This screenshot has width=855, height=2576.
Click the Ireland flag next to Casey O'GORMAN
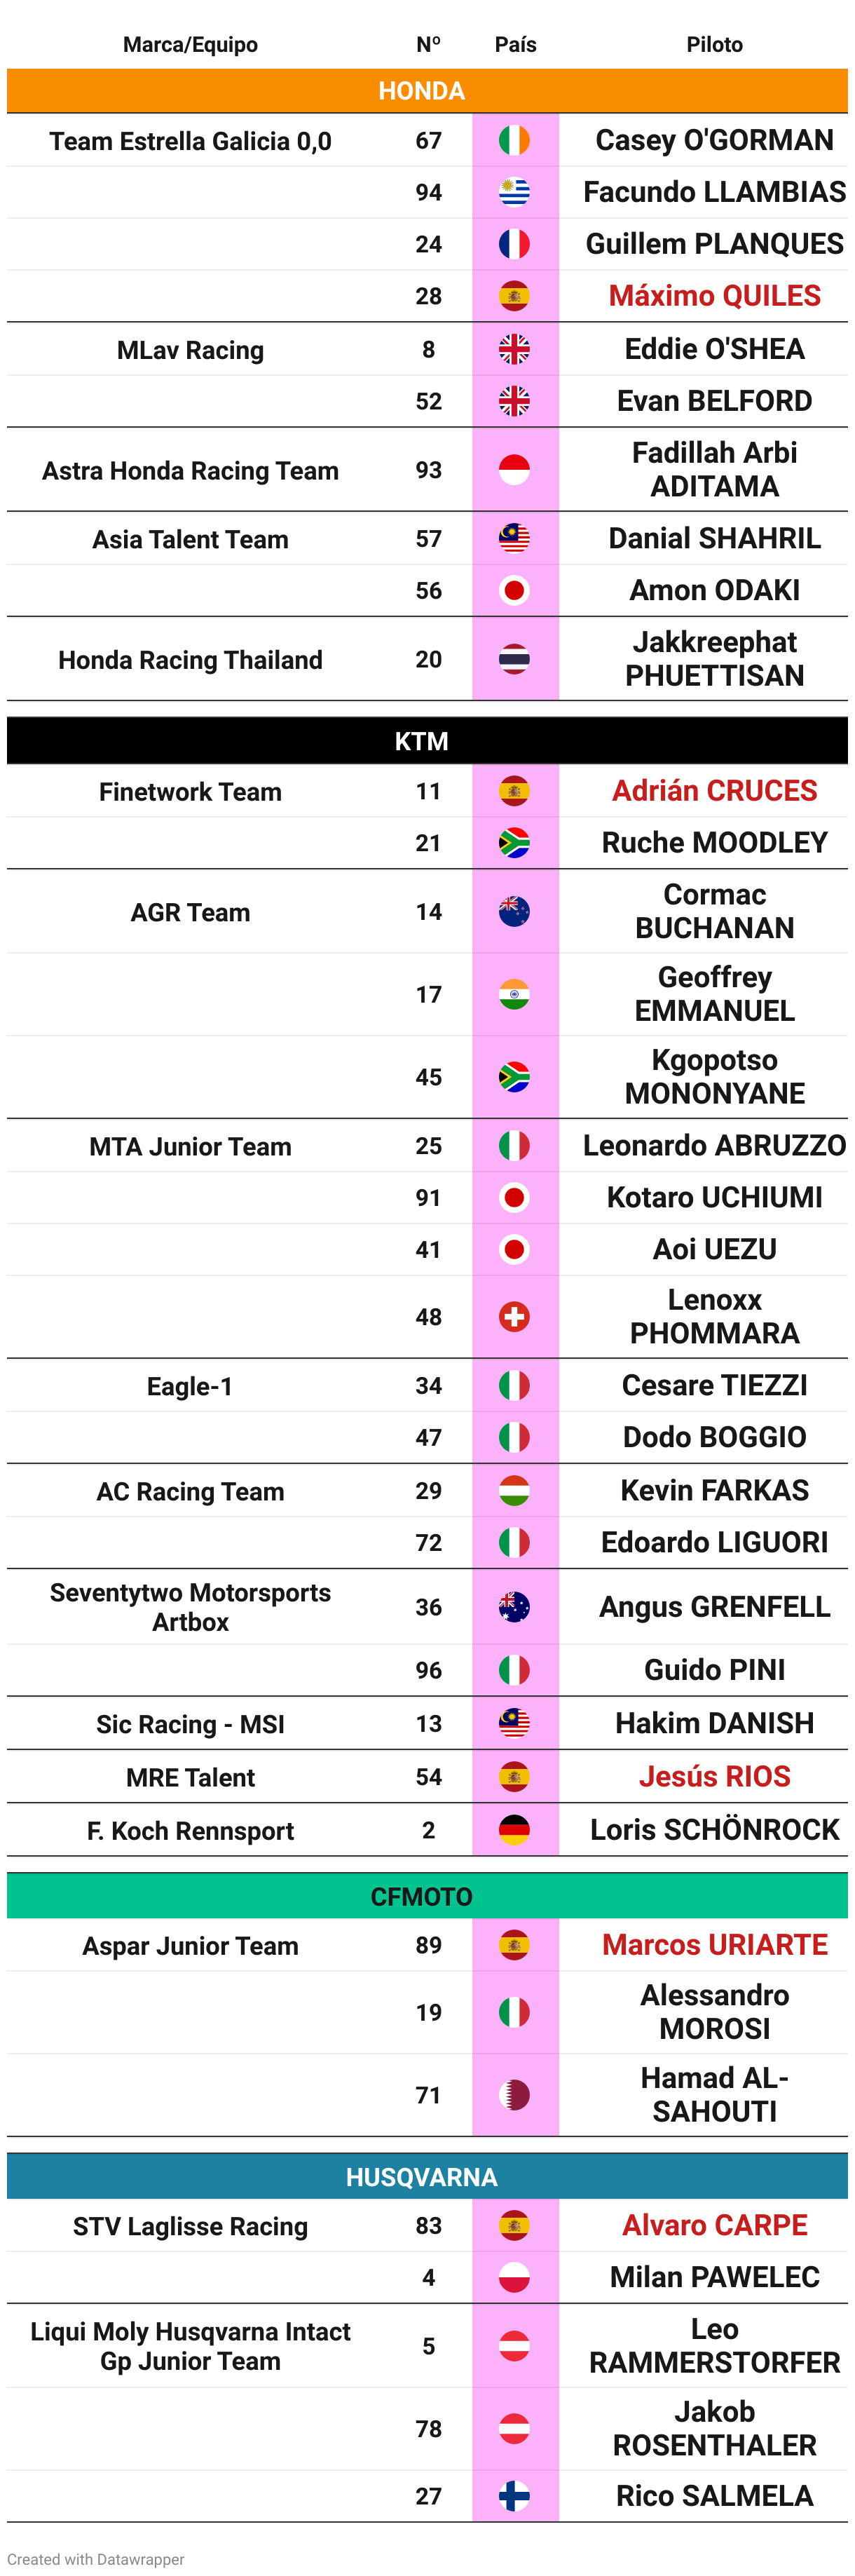coord(514,140)
